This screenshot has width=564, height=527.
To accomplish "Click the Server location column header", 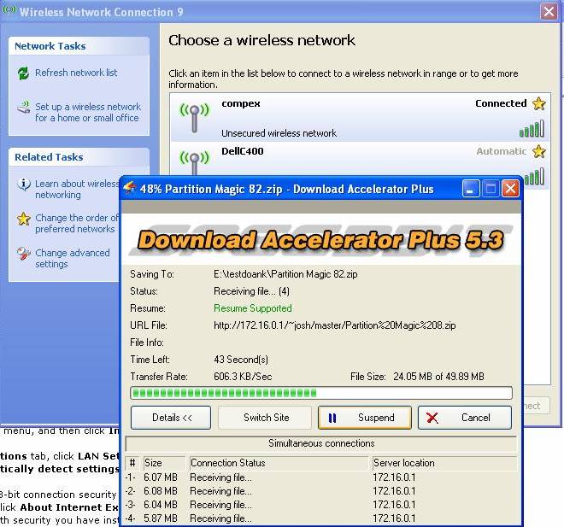I will coord(444,463).
